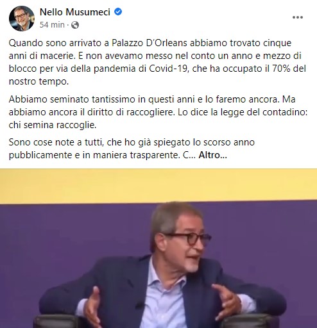The height and width of the screenshot is (328, 317).
Task: Click the right armchair armrest in video
Action: 248,321
